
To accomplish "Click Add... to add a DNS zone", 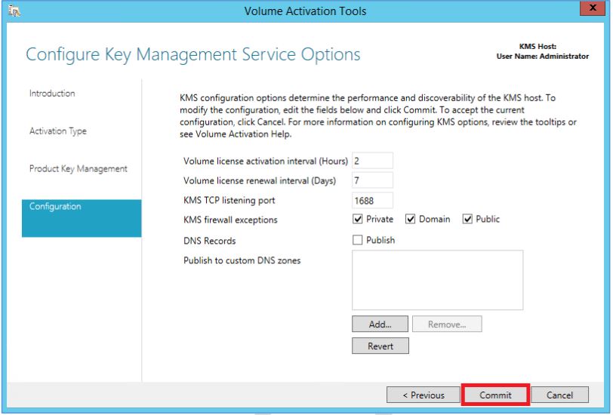I will (x=380, y=324).
